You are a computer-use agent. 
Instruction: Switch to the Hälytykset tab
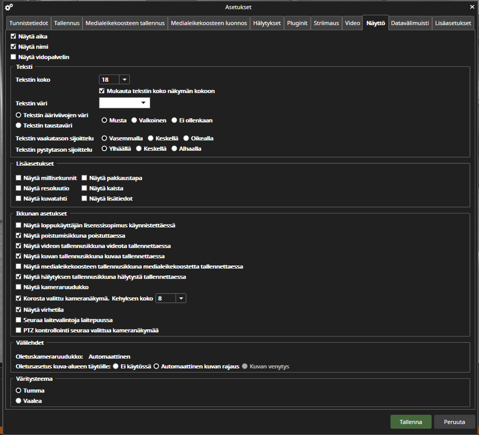267,23
